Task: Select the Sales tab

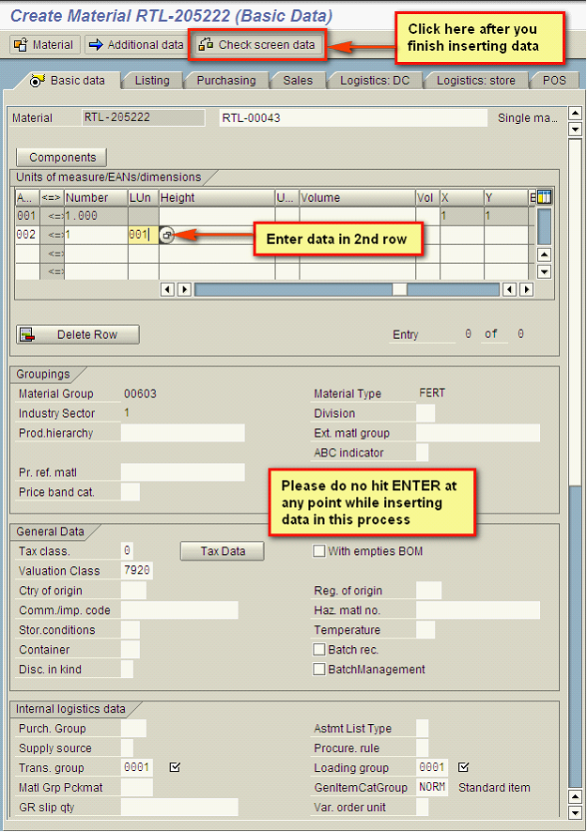Action: tap(298, 81)
